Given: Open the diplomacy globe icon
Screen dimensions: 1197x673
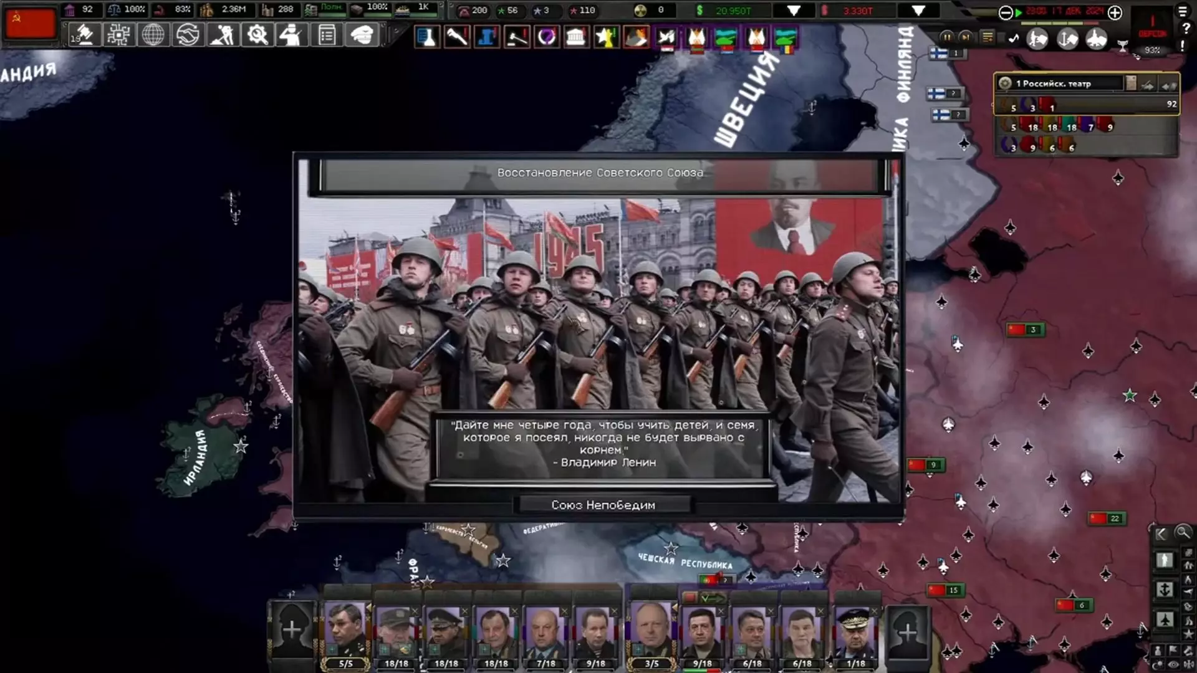Looking at the screenshot, I should 153,35.
